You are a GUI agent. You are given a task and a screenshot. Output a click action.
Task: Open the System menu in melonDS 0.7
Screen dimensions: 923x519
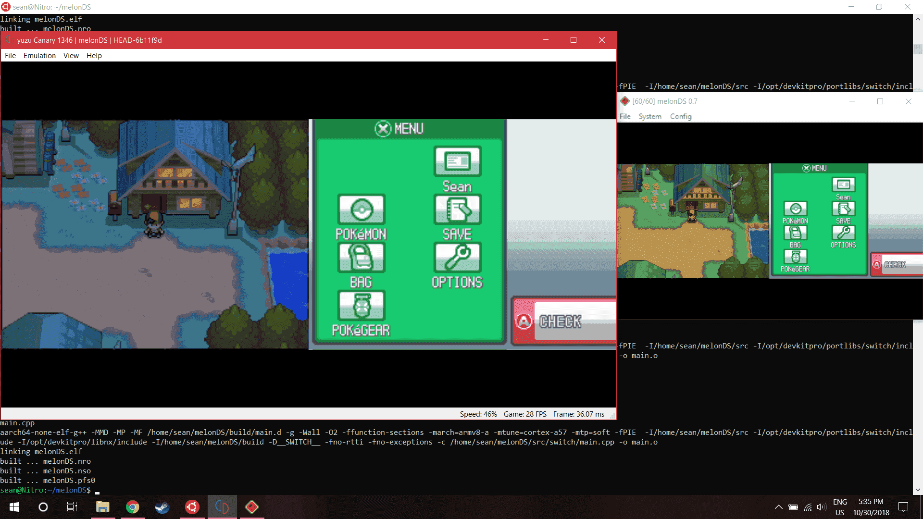(650, 116)
